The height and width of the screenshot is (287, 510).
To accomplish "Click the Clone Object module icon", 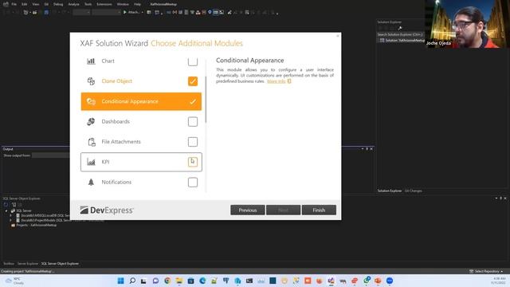I will click(91, 81).
